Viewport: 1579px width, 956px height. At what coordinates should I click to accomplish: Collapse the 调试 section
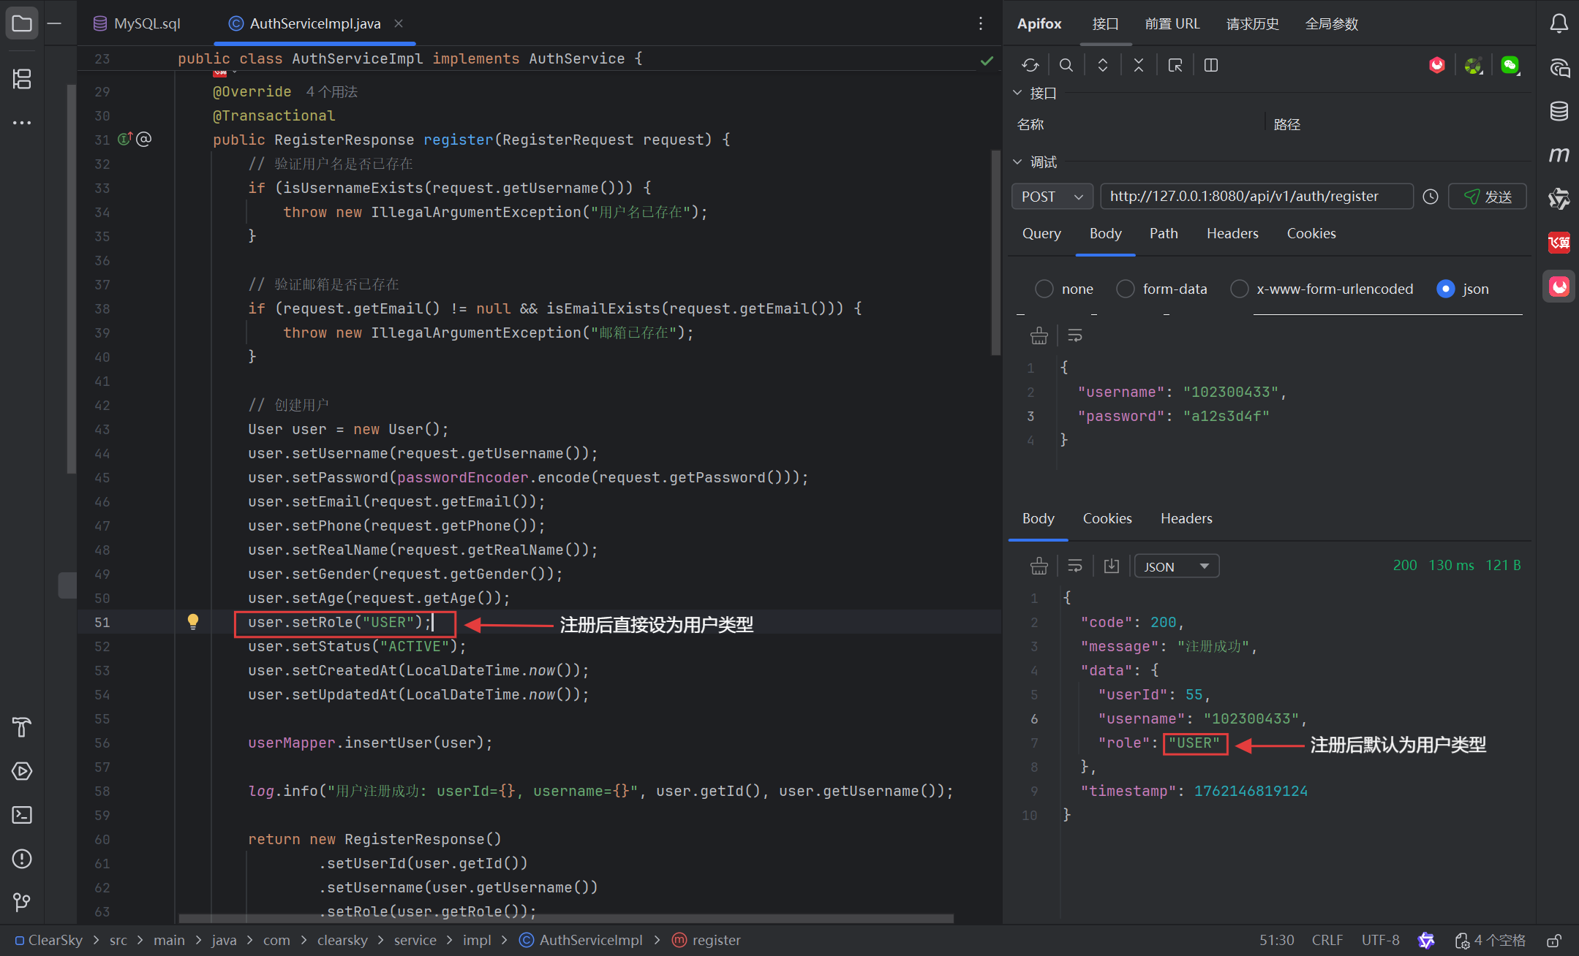pyautogui.click(x=1017, y=162)
